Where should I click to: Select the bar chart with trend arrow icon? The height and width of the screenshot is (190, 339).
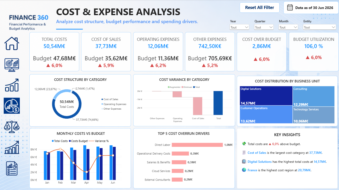[12, 147]
